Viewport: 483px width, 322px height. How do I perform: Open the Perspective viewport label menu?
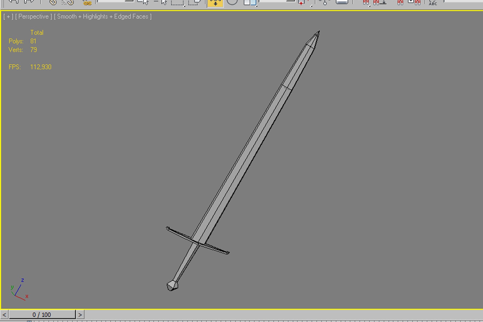(x=33, y=17)
